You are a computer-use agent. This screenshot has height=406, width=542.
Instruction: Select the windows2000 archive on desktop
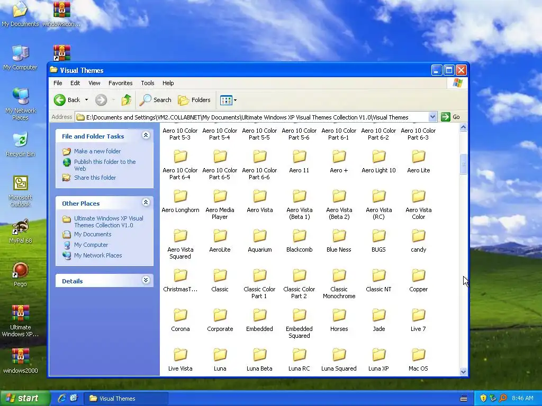click(20, 361)
